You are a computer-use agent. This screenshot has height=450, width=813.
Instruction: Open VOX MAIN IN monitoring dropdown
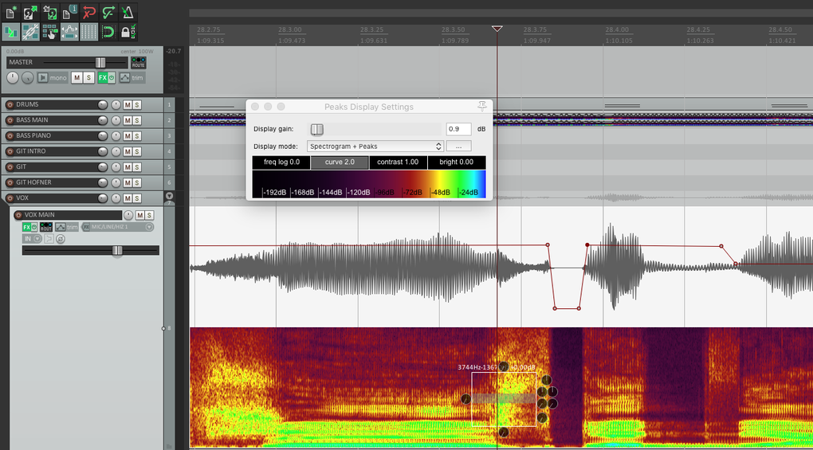32,239
